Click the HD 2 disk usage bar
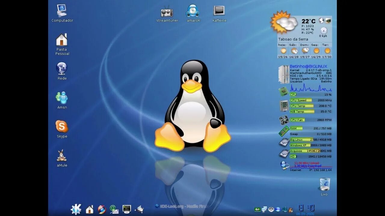Viewport: 385px width, 216px height. click(x=311, y=156)
